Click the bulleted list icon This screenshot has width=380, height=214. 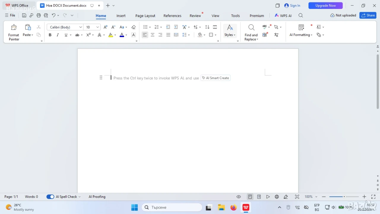145,27
